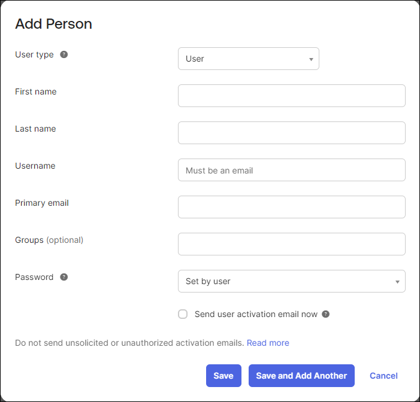Click the help icon next to Password
This screenshot has height=402, width=420.
(x=64, y=277)
